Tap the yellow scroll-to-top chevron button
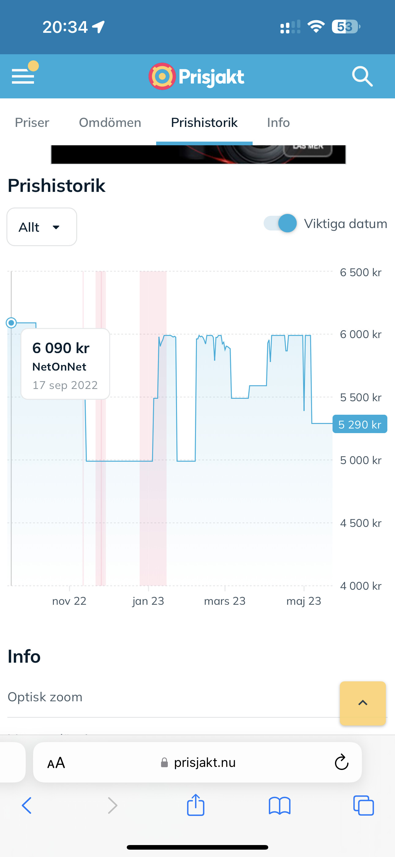Viewport: 395px width, 857px height. tap(363, 703)
